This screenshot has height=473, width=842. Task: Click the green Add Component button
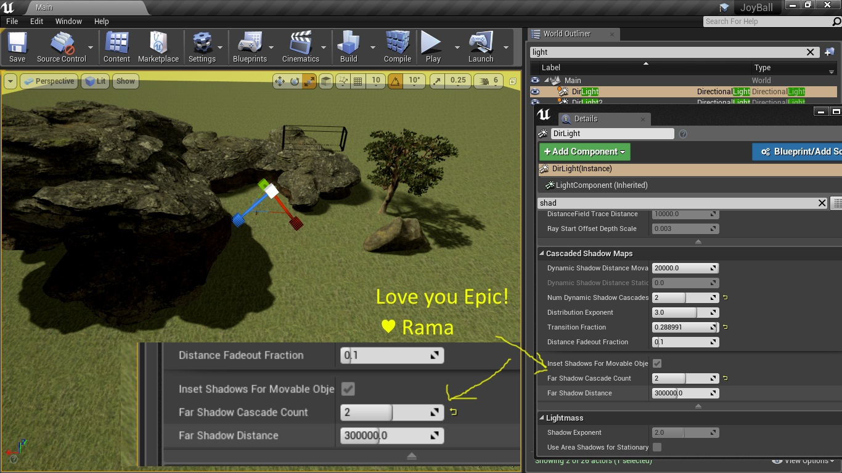(x=584, y=152)
